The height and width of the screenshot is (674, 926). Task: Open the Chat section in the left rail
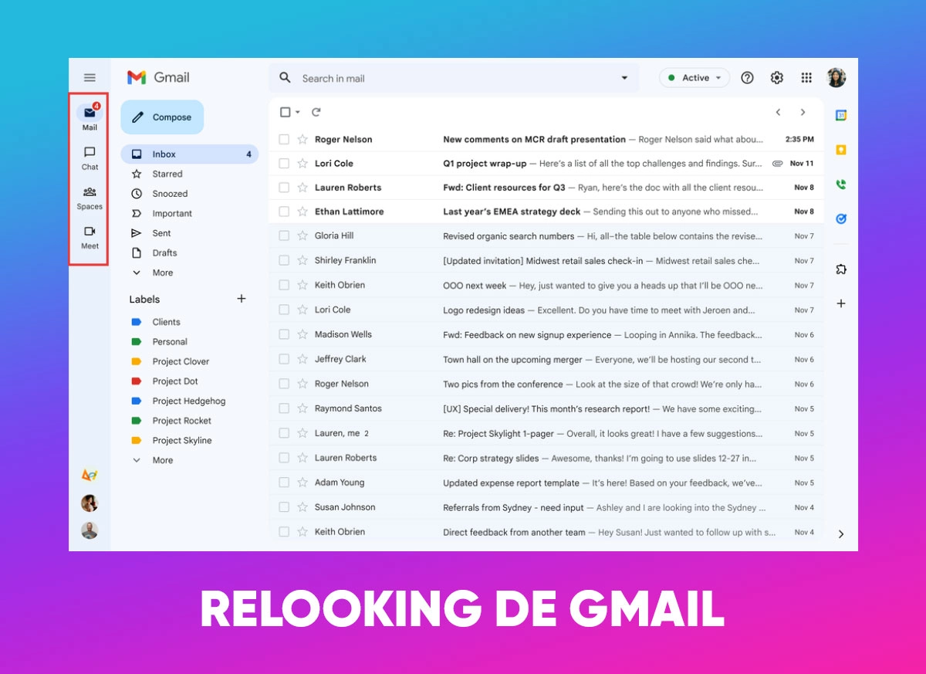click(90, 157)
